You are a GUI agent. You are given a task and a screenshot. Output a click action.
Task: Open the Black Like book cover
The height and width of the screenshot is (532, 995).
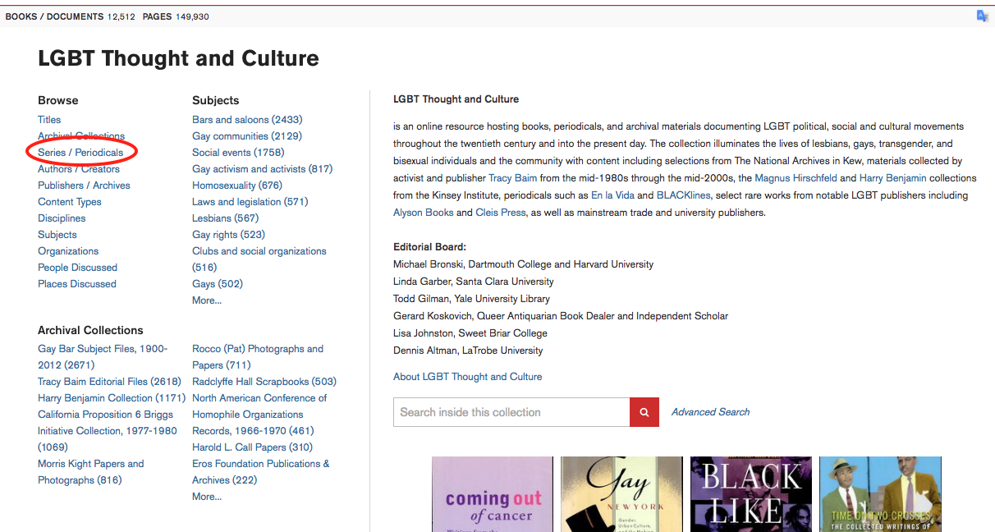(x=751, y=494)
